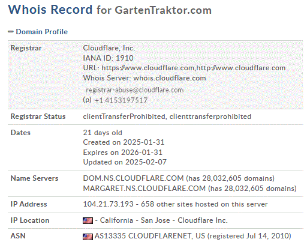Select Created on 2025-01-31 date
This screenshot has height=245, width=304.
(x=124, y=142)
